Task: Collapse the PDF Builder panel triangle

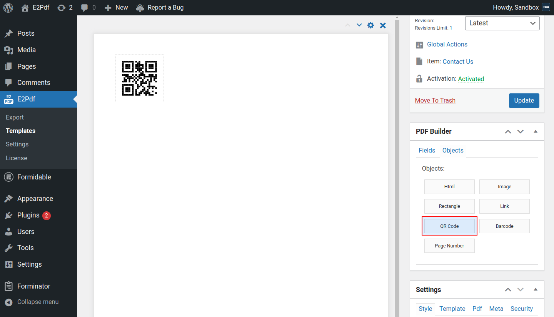Action: [x=536, y=131]
